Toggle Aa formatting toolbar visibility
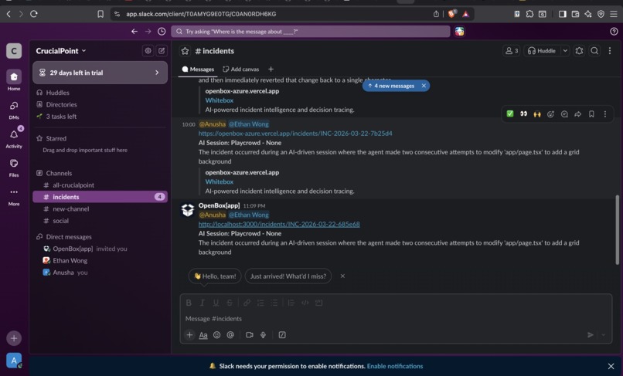Image resolution: width=623 pixels, height=376 pixels. click(x=203, y=335)
